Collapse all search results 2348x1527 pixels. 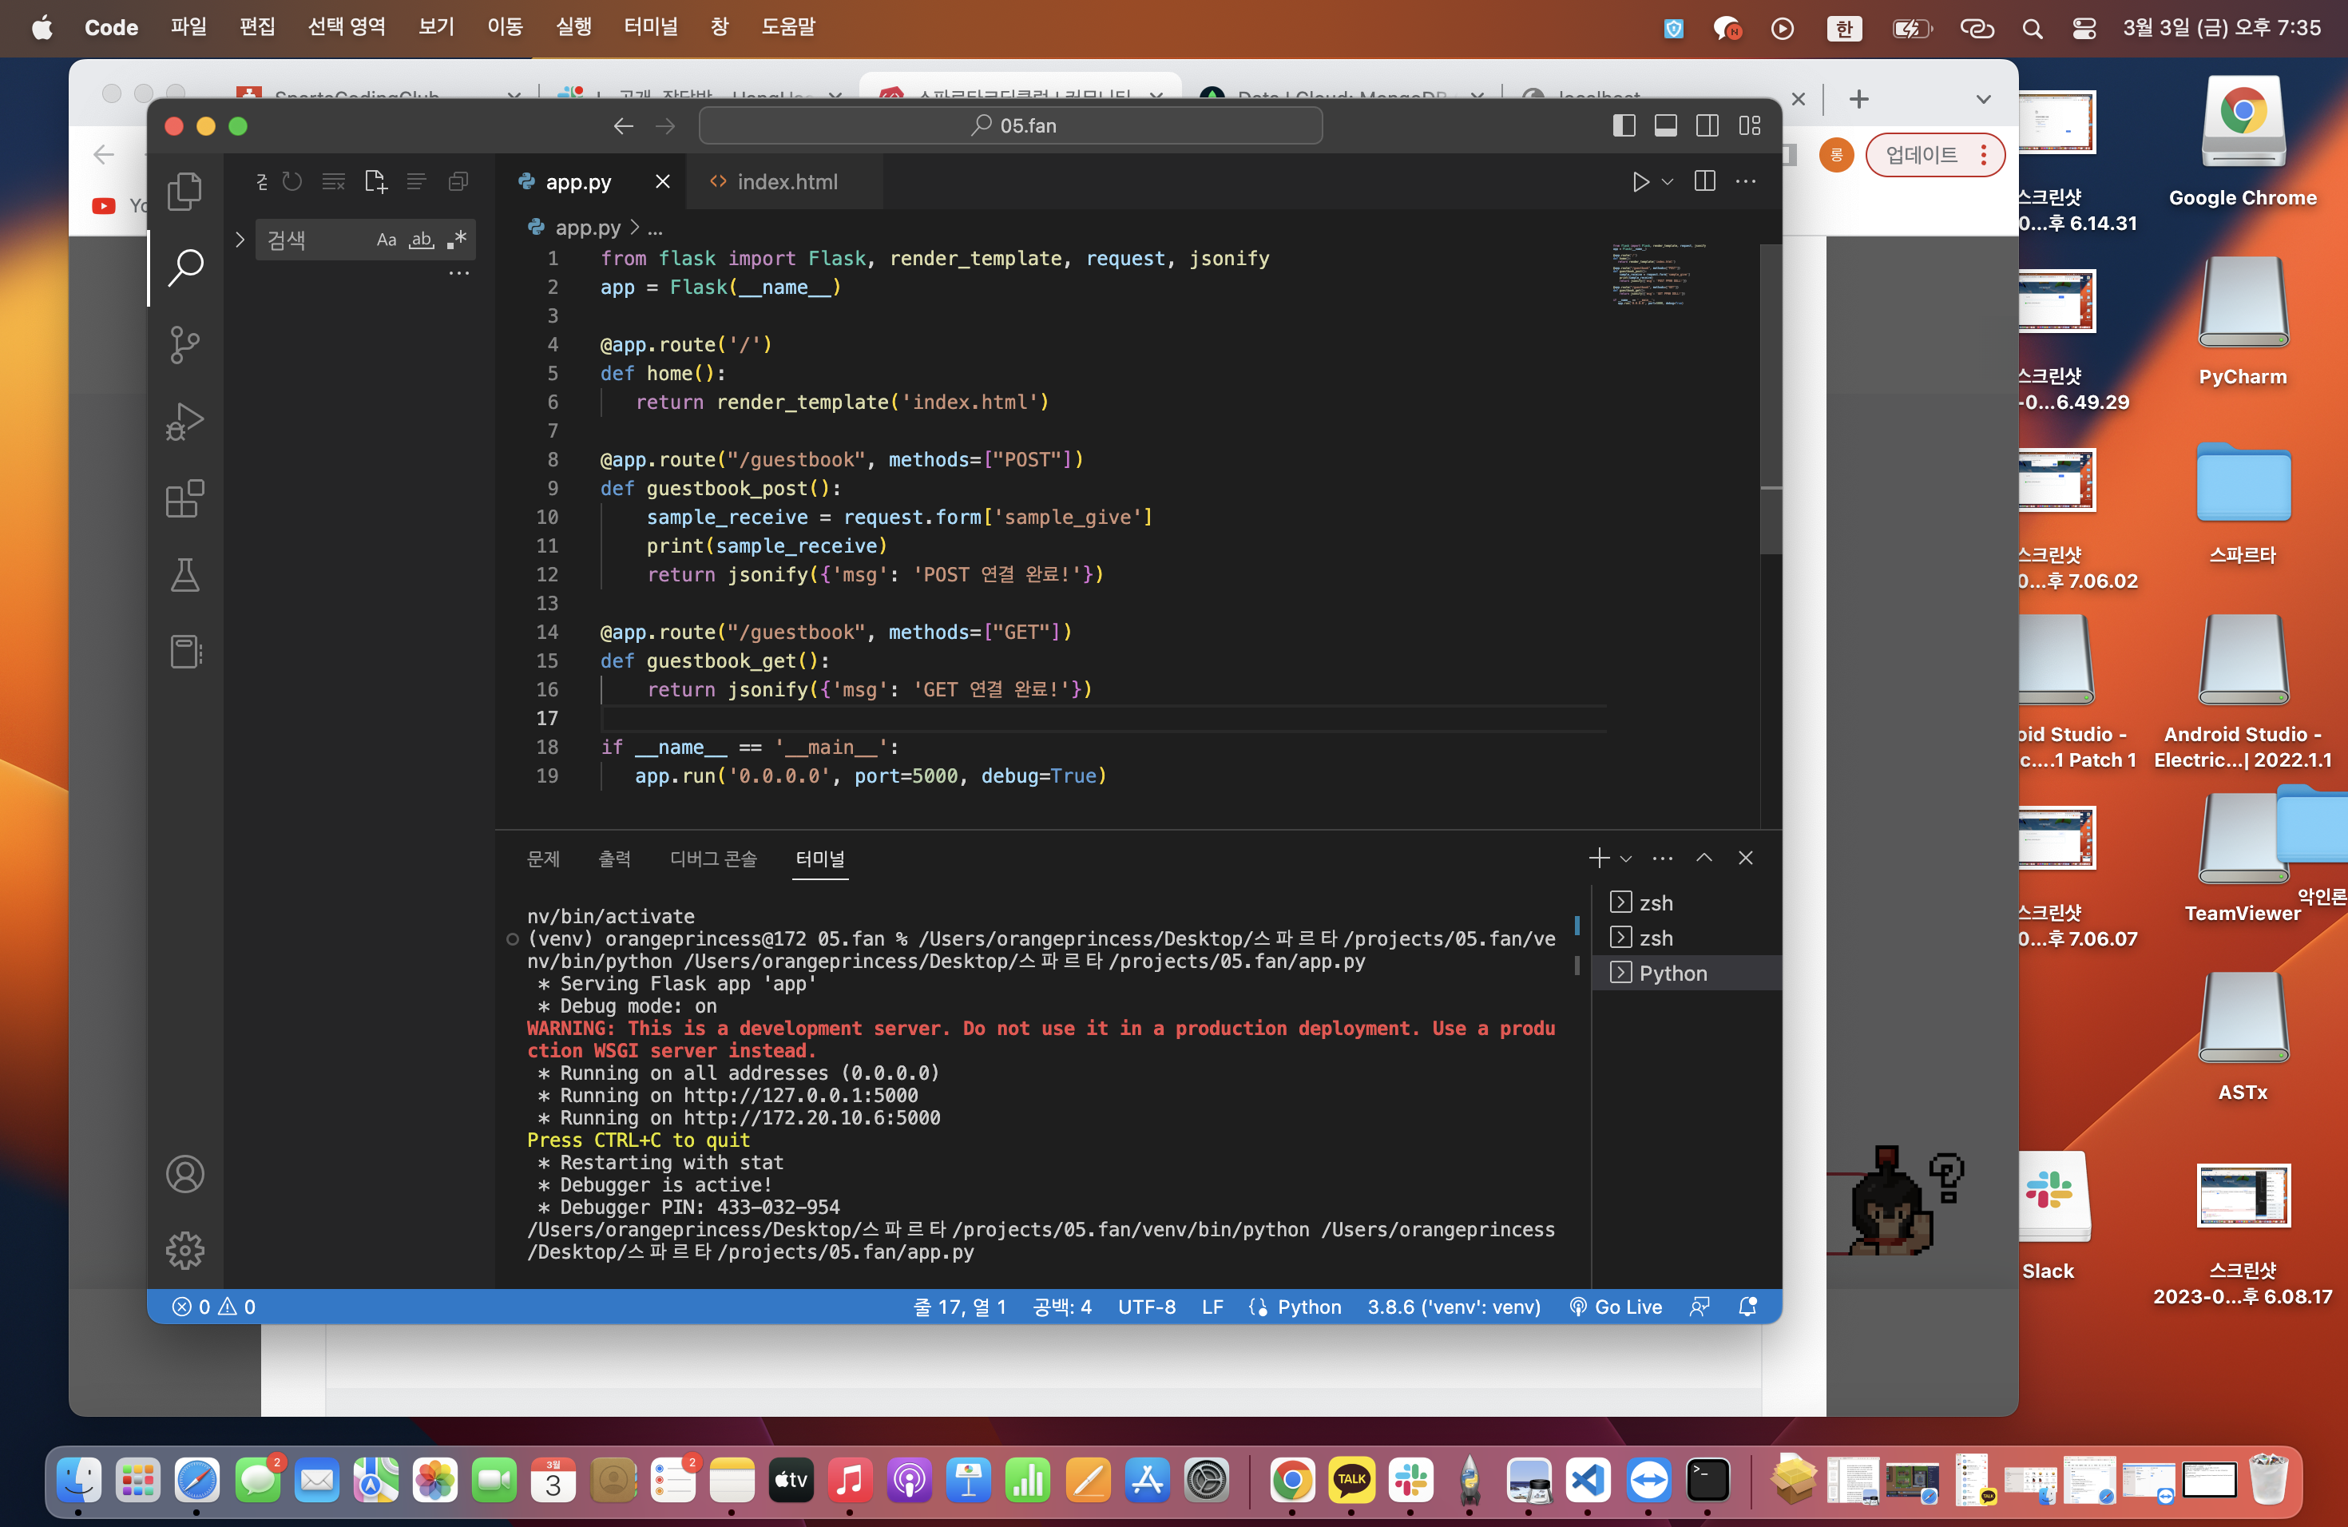click(x=458, y=181)
